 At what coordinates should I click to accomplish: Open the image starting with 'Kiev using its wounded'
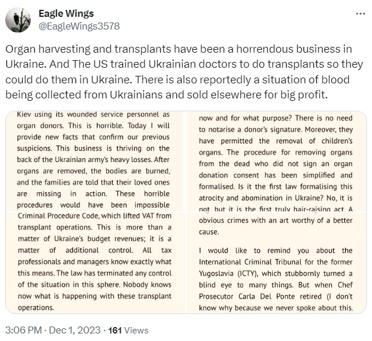(96, 161)
